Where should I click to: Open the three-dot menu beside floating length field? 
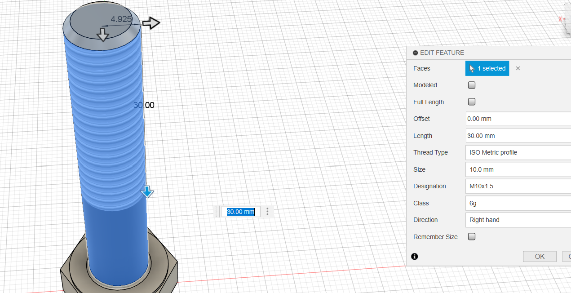[267, 212]
